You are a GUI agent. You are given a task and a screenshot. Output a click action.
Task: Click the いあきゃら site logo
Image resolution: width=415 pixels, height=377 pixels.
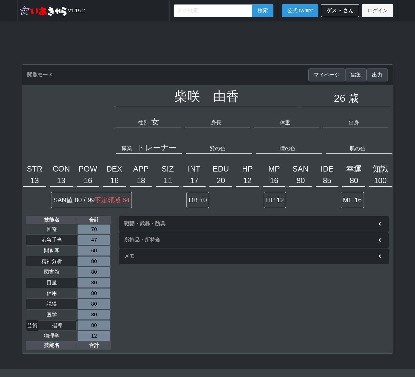[x=43, y=11]
